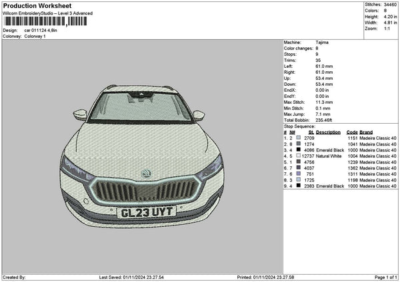The height and width of the screenshot is (282, 400).
Task: Click the black swatch in stop 9 Emerald Black row
Action: click(x=299, y=186)
